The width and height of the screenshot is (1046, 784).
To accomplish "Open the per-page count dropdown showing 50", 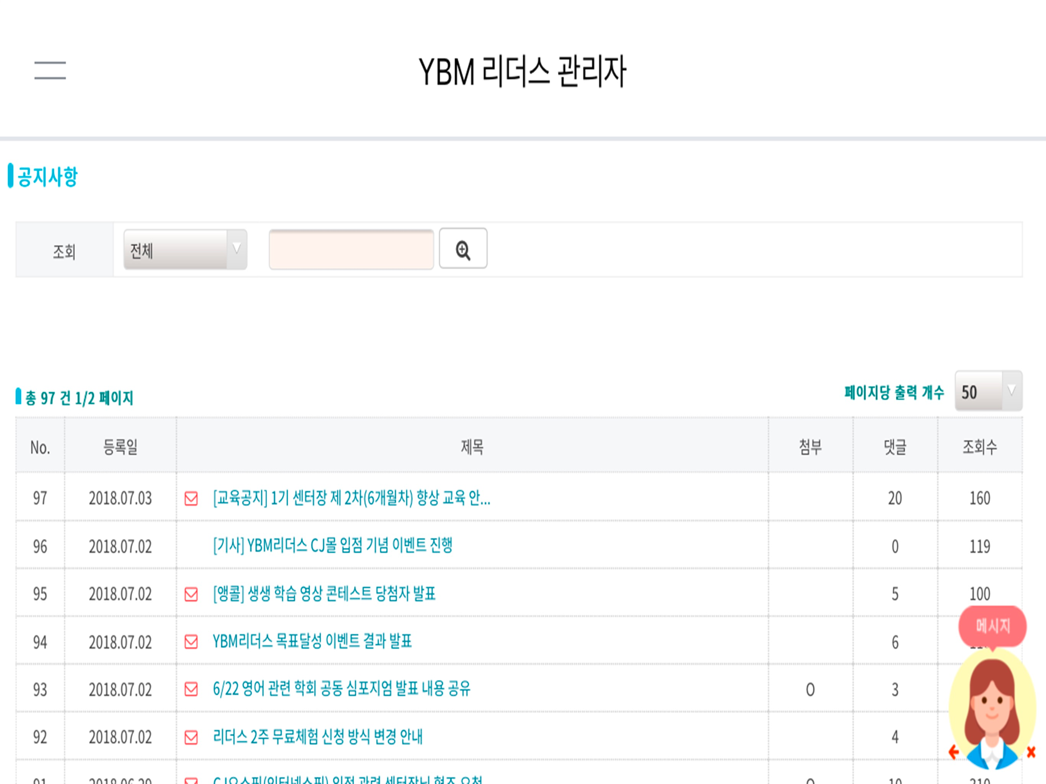I will point(989,390).
